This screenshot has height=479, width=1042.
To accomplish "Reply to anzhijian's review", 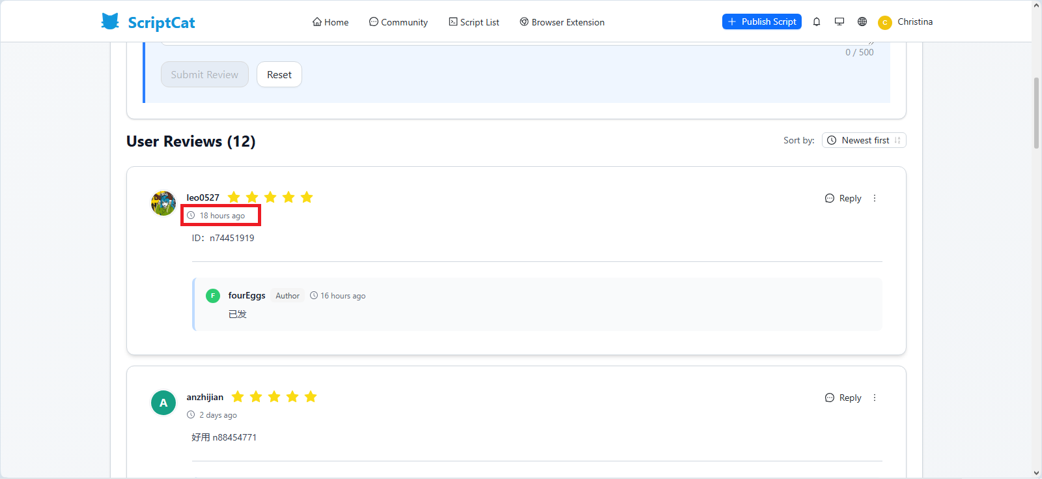I will pos(843,398).
